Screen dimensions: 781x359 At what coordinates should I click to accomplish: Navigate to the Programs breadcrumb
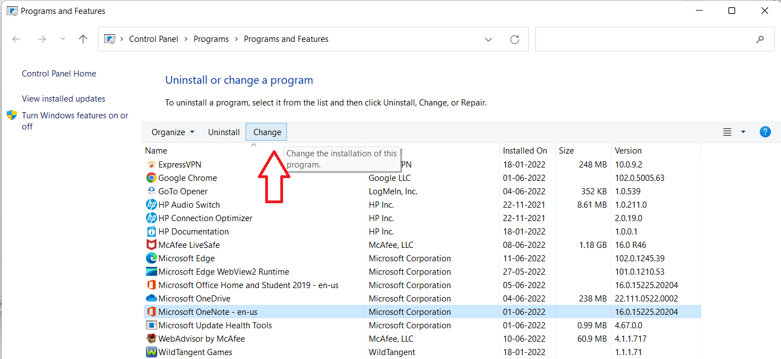pos(211,39)
